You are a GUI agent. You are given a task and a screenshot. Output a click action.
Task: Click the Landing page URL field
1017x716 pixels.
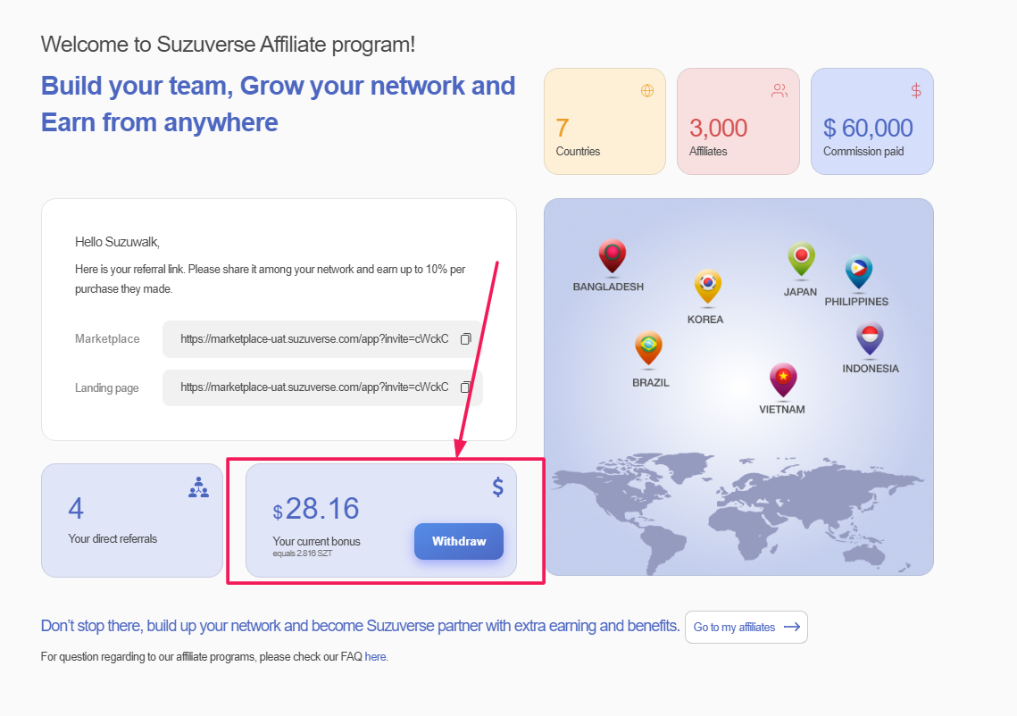314,387
